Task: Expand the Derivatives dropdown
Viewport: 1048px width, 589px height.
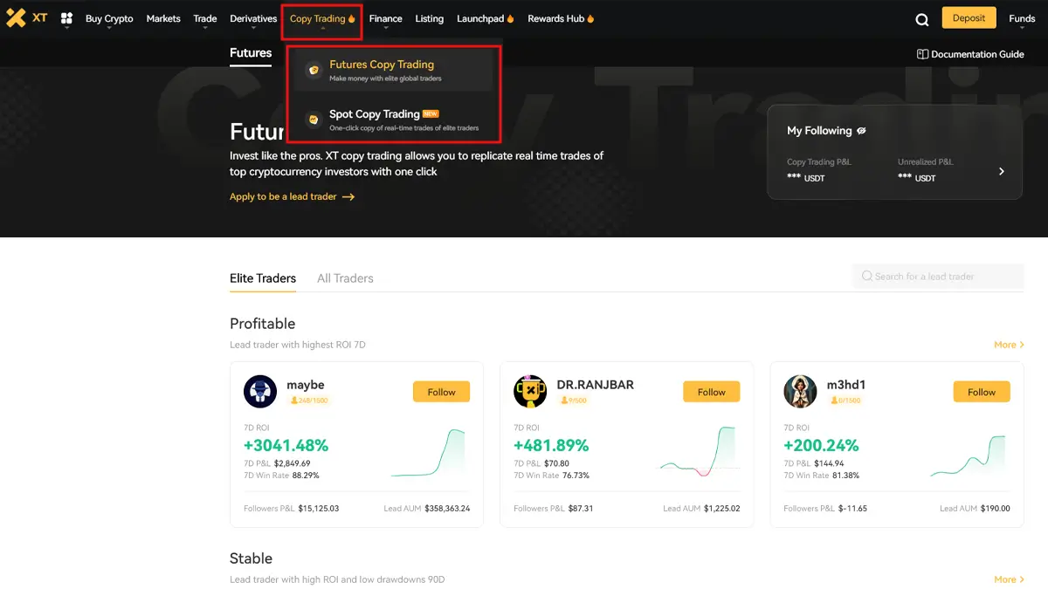Action: tap(253, 18)
